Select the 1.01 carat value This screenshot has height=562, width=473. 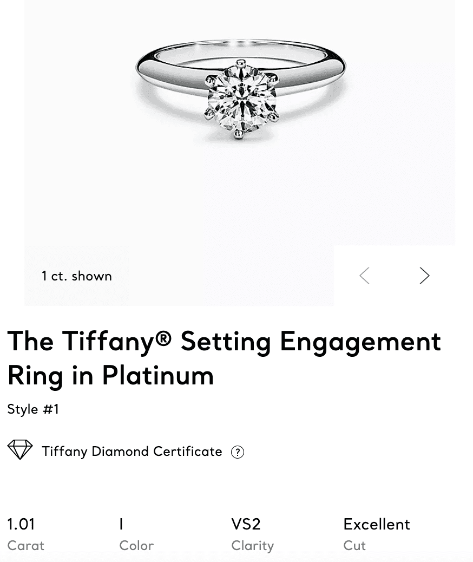pyautogui.click(x=21, y=524)
